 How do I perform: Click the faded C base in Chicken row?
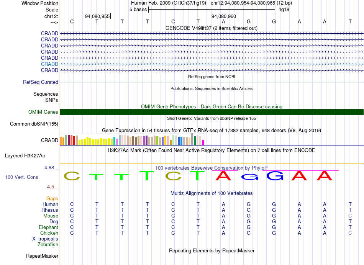(x=350, y=233)
